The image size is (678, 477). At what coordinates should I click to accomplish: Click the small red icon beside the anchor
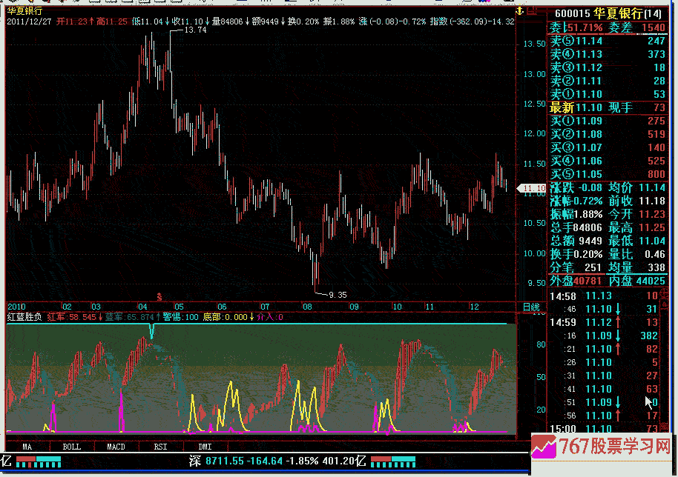point(531,11)
